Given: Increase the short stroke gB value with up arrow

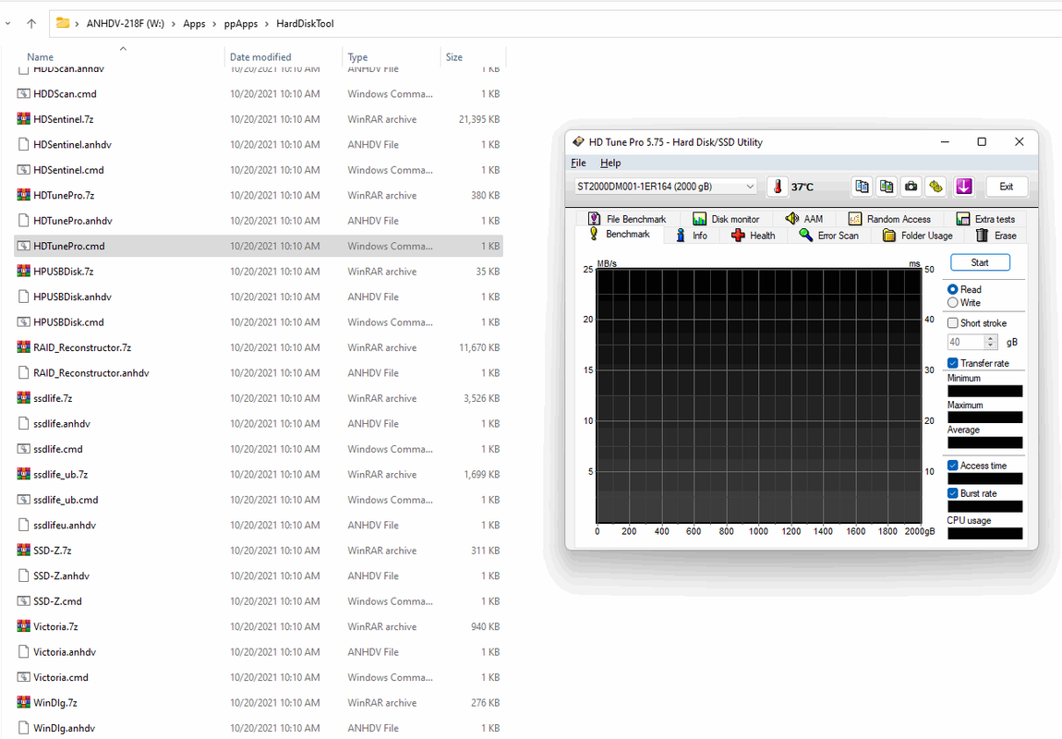Looking at the screenshot, I should pos(990,339).
